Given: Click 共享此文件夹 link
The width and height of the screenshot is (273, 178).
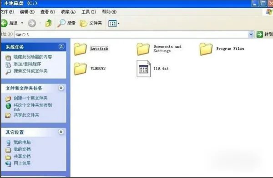Looking at the screenshot, I should pyautogui.click(x=26, y=115).
